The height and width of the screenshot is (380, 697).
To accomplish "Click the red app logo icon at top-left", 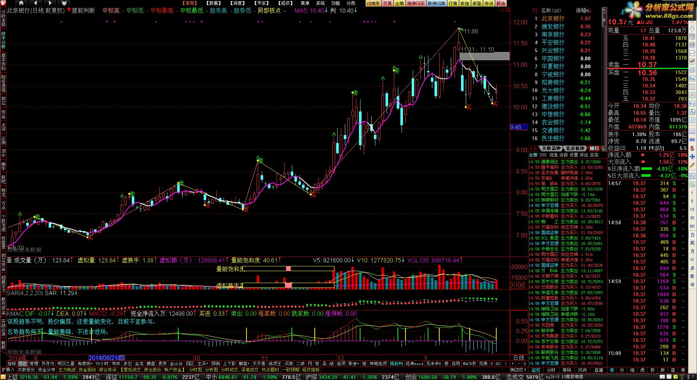I will [x=3, y=3].
